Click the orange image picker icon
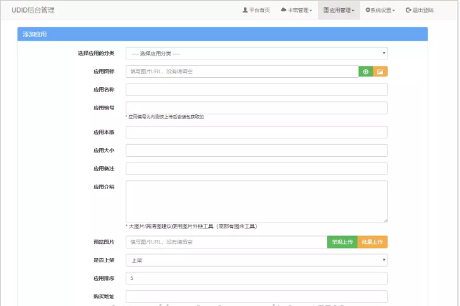460x306 pixels. (380, 71)
